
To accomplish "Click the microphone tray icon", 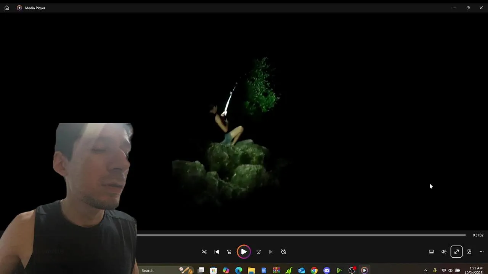I will coord(435,270).
